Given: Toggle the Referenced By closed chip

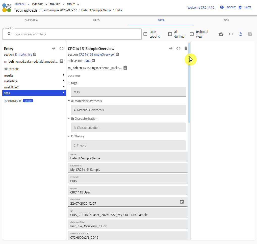Looking at the screenshot, I should pos(28,101).
